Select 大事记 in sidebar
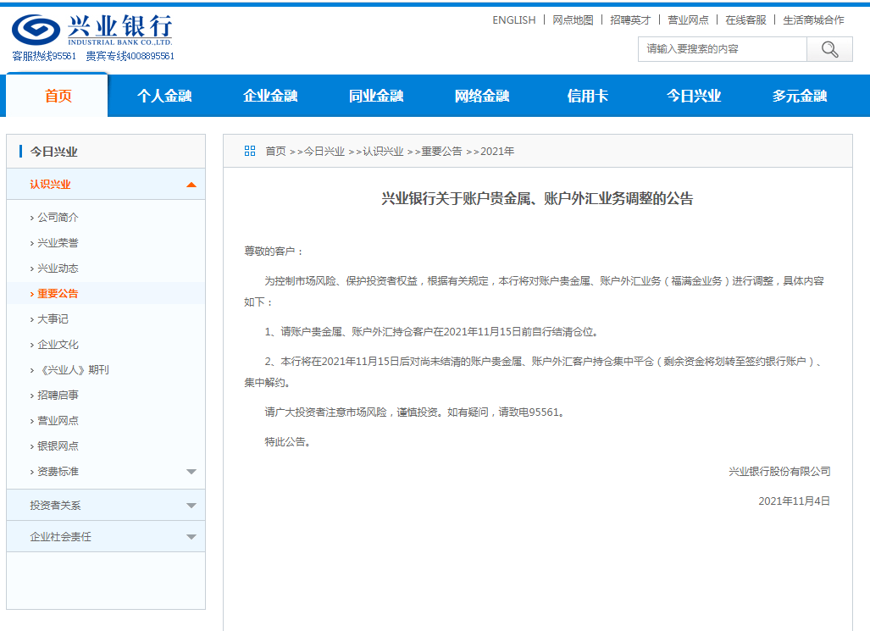The height and width of the screenshot is (631, 870). pyautogui.click(x=53, y=319)
